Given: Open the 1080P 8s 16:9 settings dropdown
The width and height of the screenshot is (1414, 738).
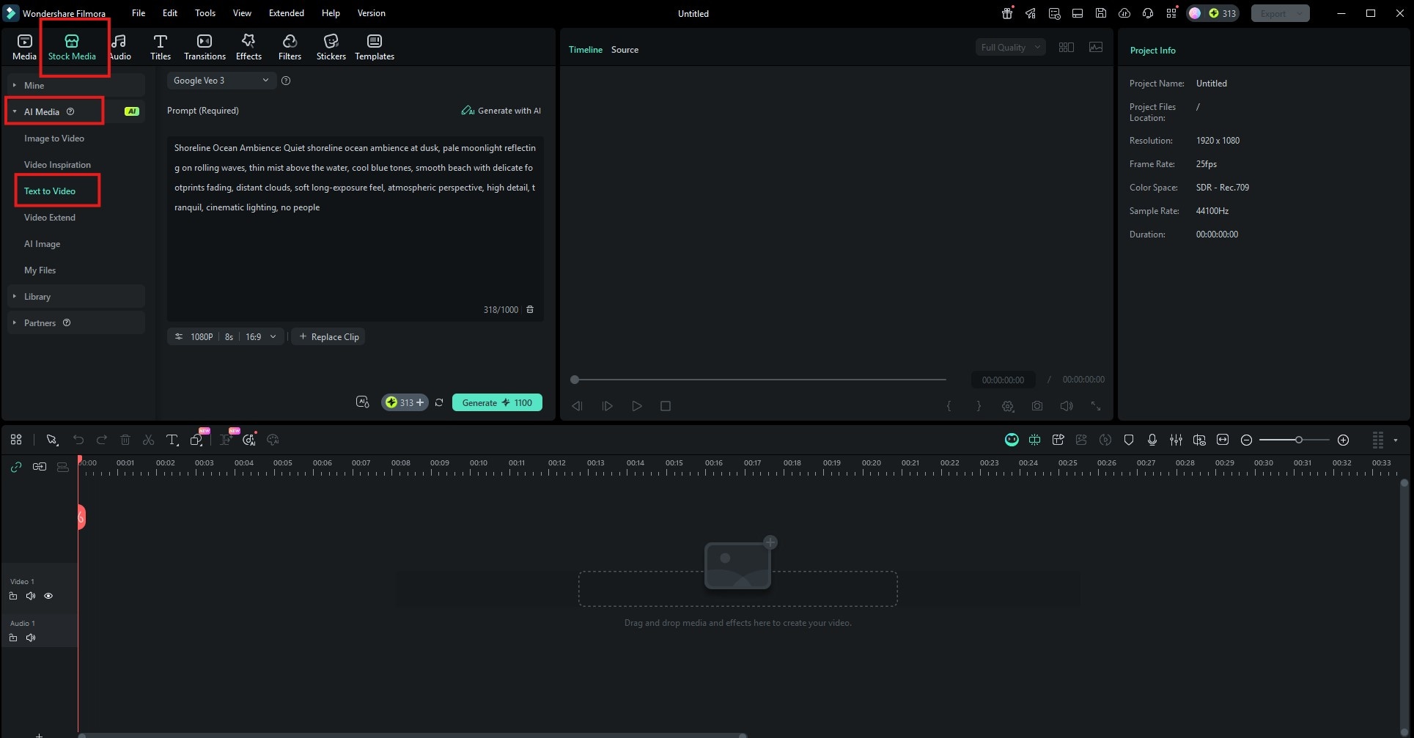Looking at the screenshot, I should 225,337.
